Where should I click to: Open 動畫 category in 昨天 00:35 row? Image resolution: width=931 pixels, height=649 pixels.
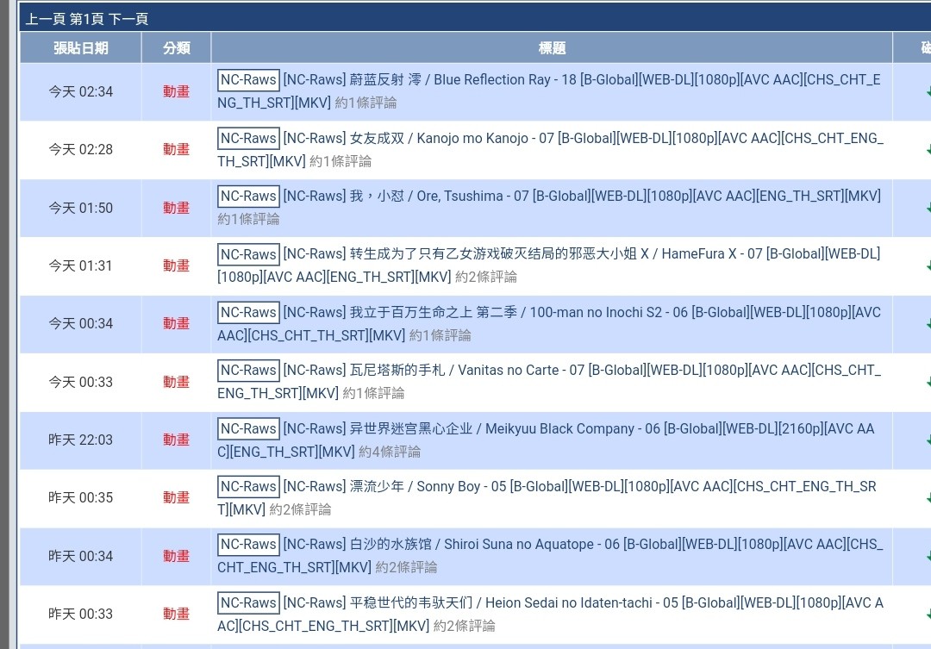177,497
